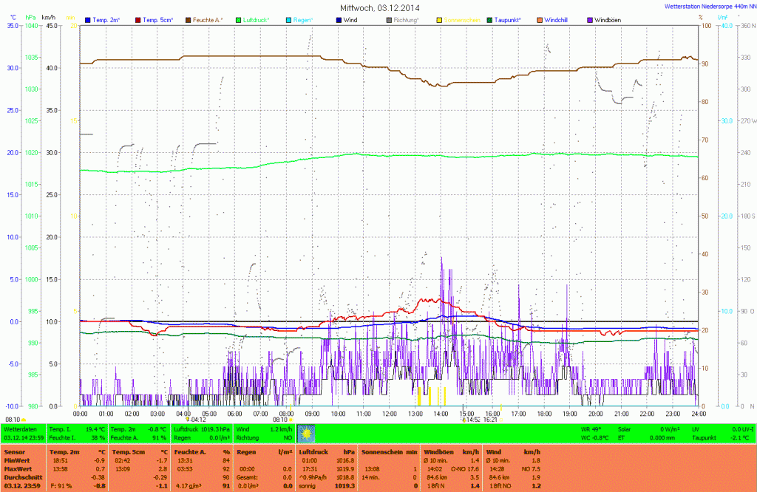Click the 16:21 marker below the time axis
The height and width of the screenshot is (492, 757).
(x=491, y=419)
